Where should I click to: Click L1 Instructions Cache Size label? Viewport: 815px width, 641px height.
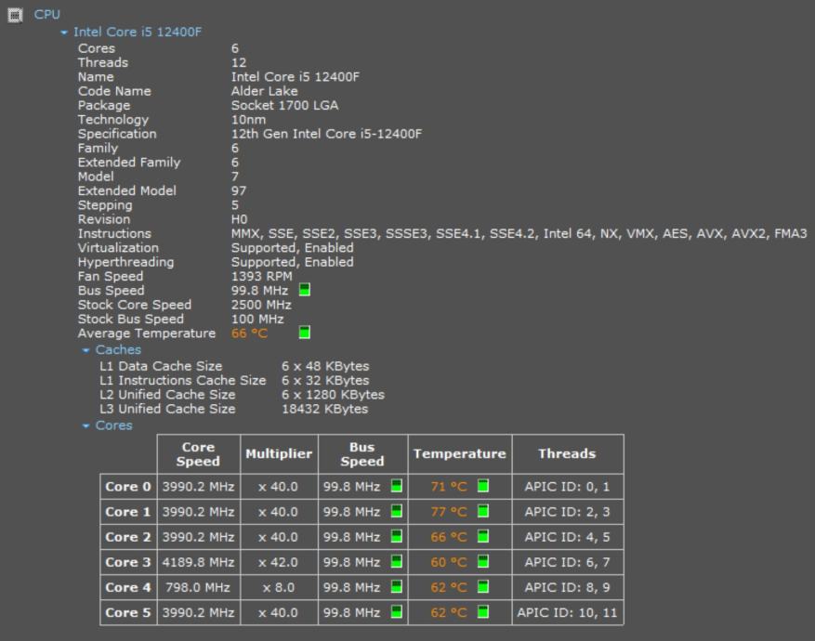click(182, 381)
